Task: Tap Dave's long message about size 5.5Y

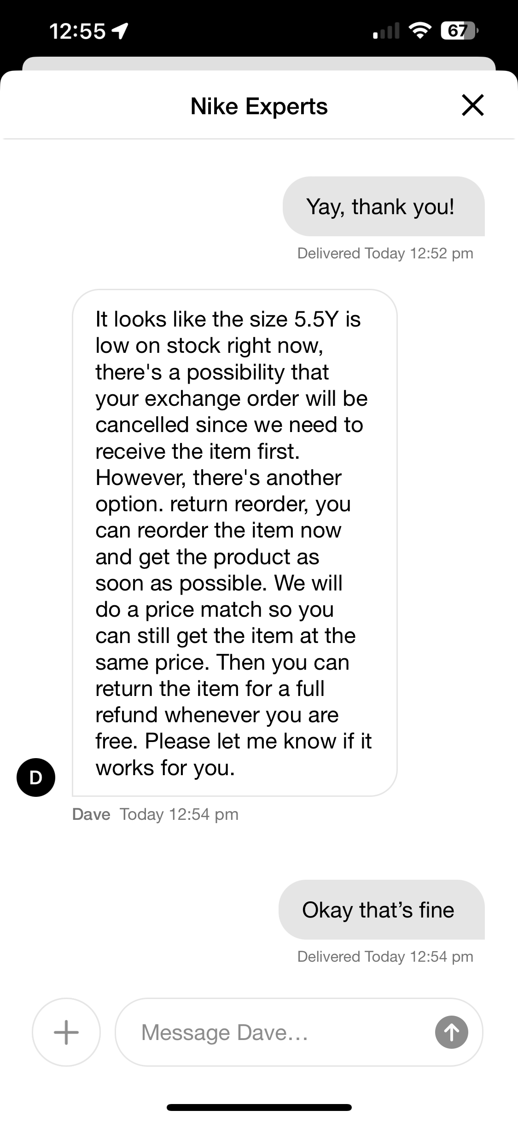Action: (234, 543)
